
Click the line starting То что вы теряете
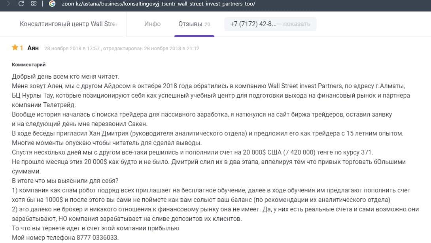coord(96,228)
